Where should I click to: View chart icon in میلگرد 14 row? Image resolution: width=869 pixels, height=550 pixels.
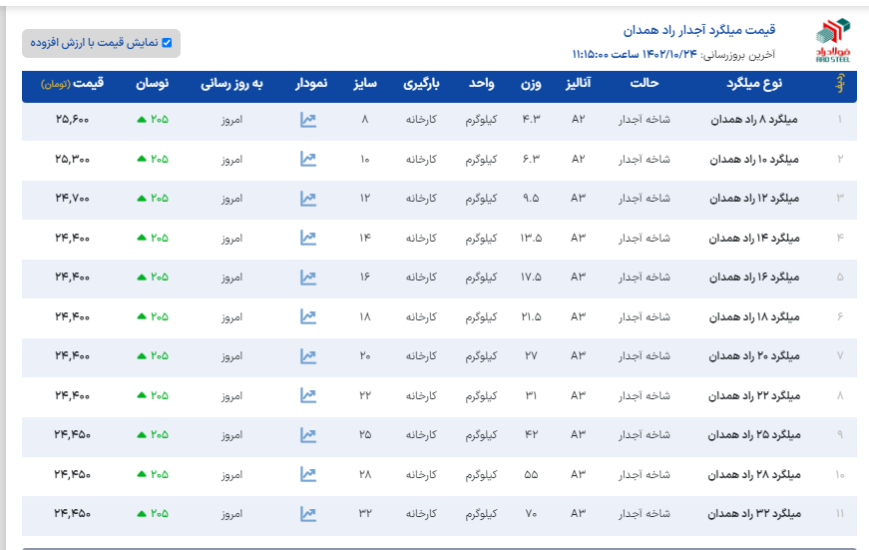(308, 238)
